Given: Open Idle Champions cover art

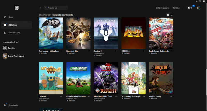Looking at the screenshot, I should [x=106, y=78].
